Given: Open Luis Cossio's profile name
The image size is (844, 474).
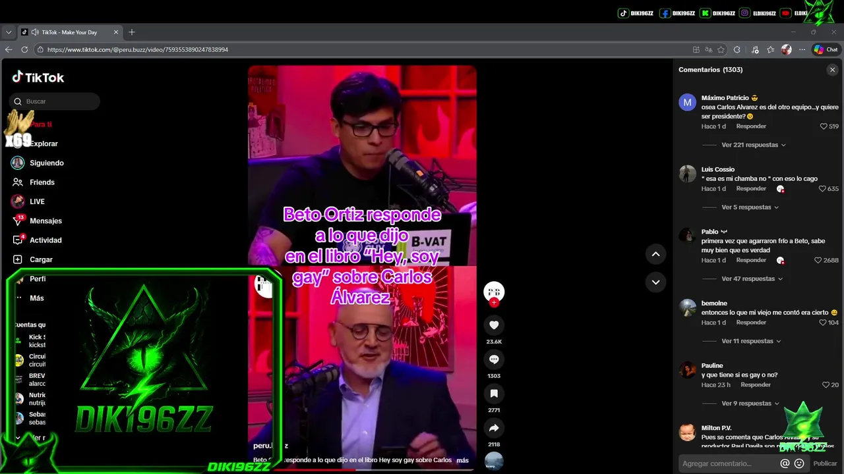Looking at the screenshot, I should coord(717,169).
